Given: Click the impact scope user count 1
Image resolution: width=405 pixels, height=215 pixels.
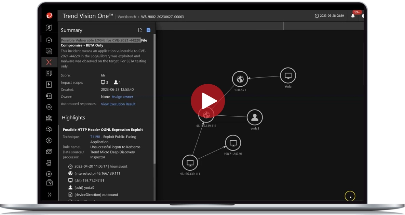Looking at the screenshot, I should point(117,82).
